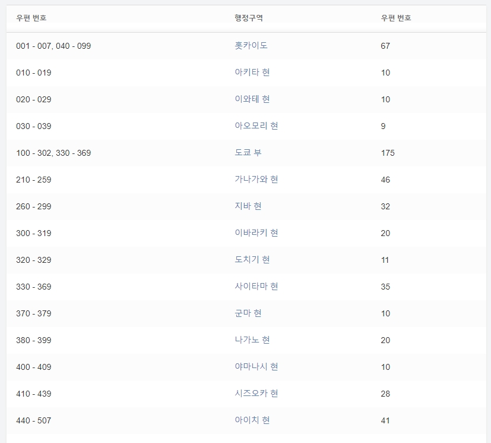
Task: Open the 이바라키 현 link
Action: click(256, 233)
